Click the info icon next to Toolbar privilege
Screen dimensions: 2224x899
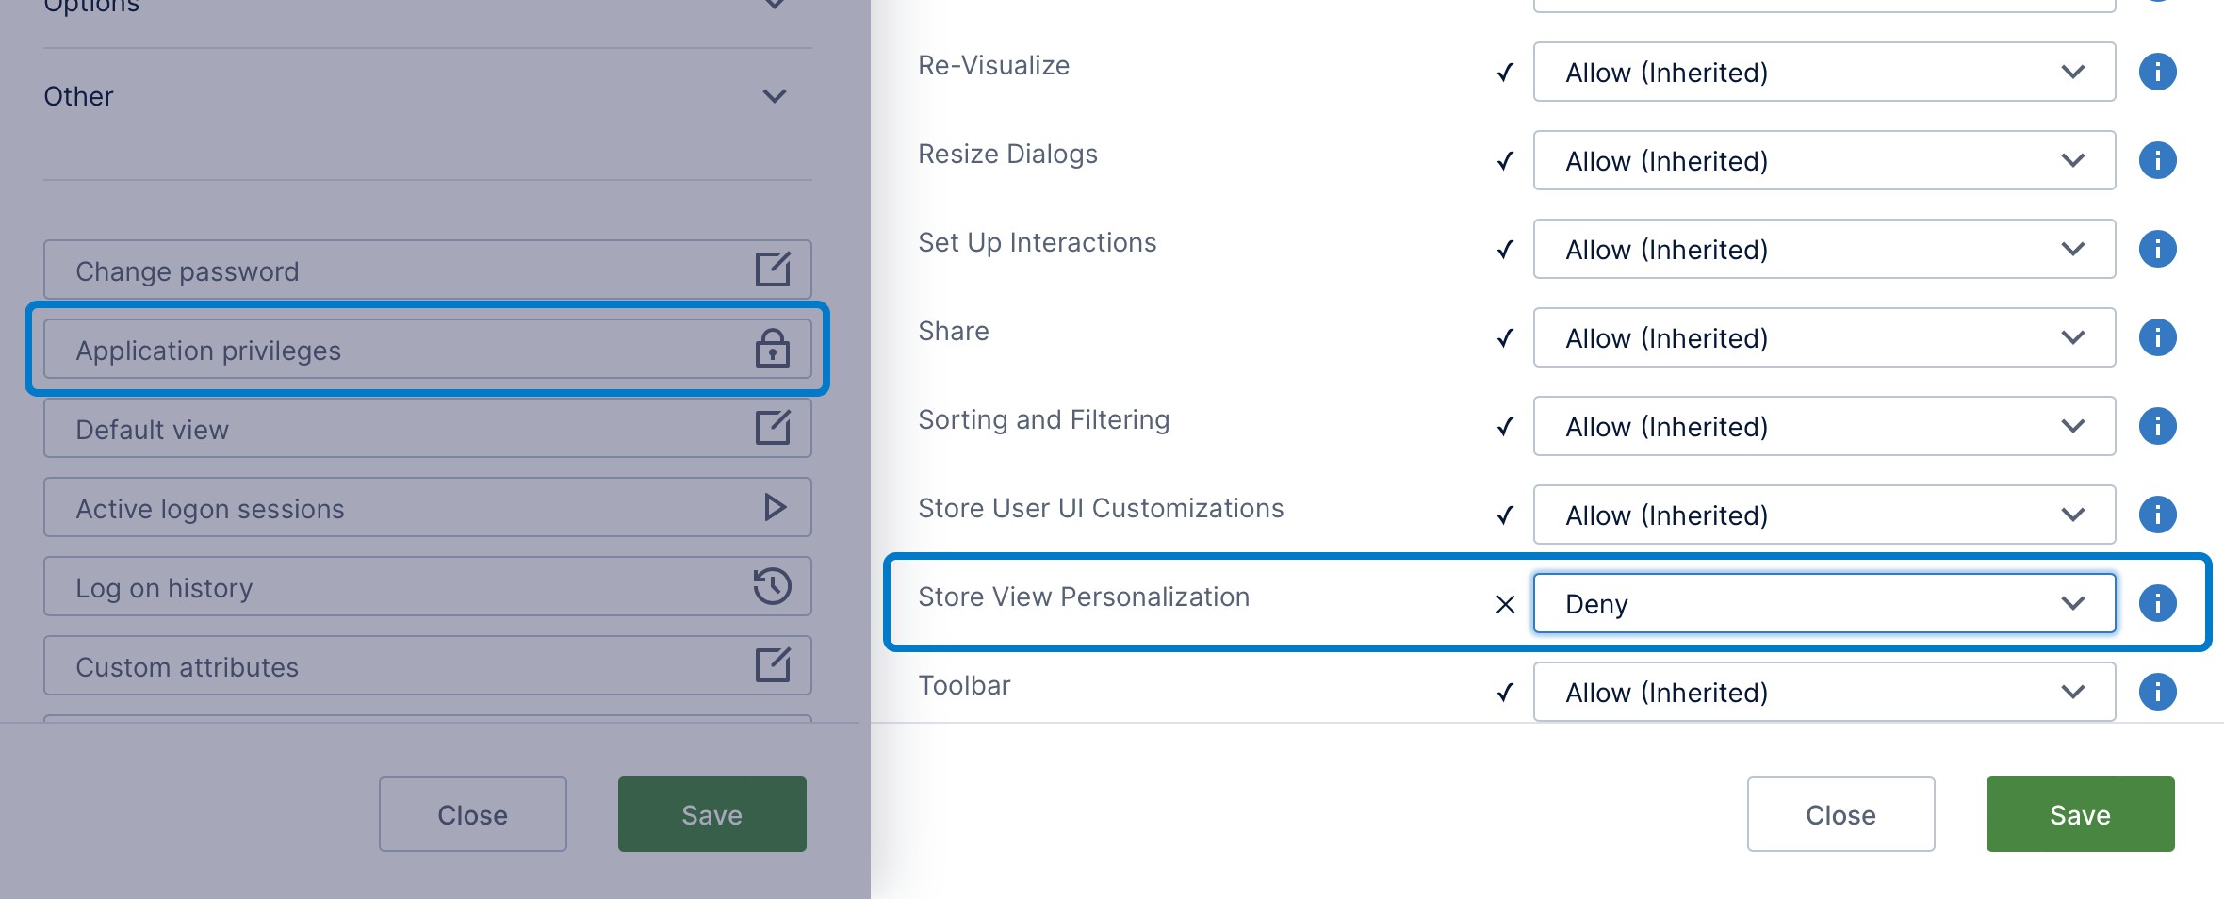(x=2158, y=693)
